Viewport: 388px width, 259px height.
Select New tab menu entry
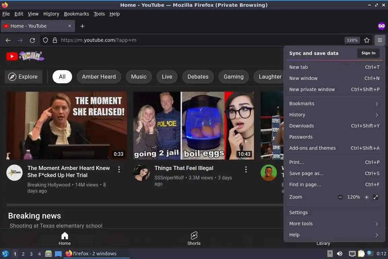tap(334, 67)
